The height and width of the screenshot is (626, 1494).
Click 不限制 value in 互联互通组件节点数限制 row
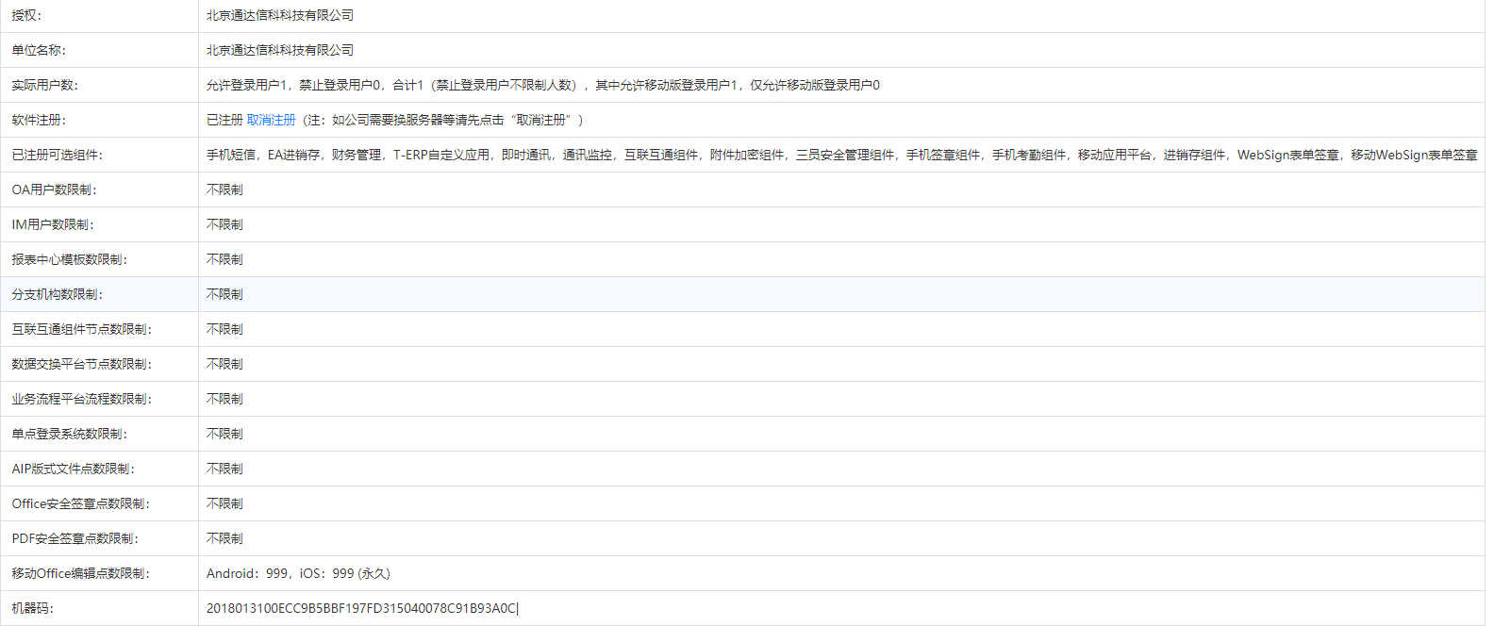point(224,329)
